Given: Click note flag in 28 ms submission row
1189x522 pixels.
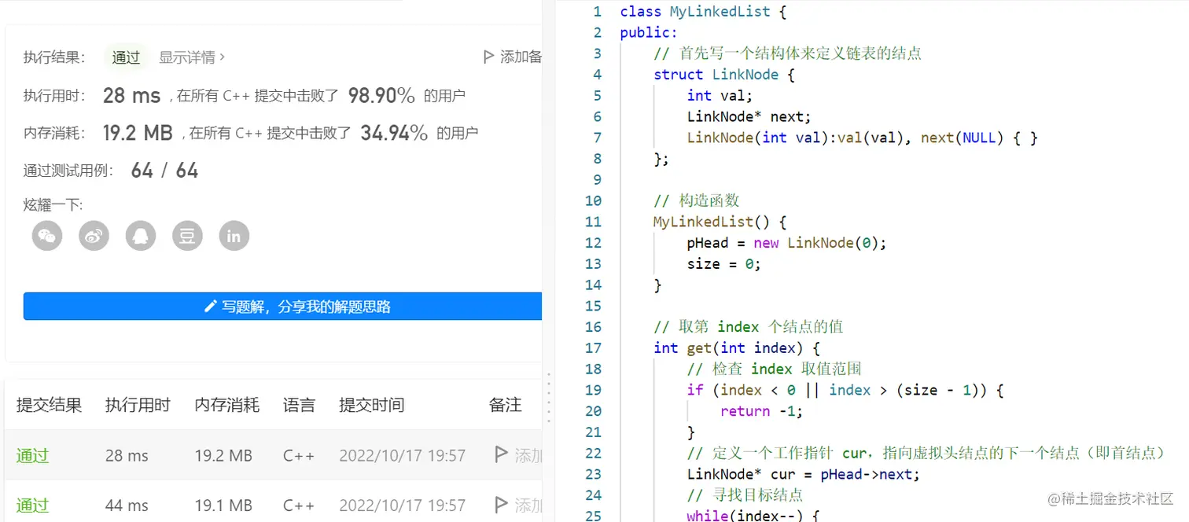Looking at the screenshot, I should tap(501, 454).
